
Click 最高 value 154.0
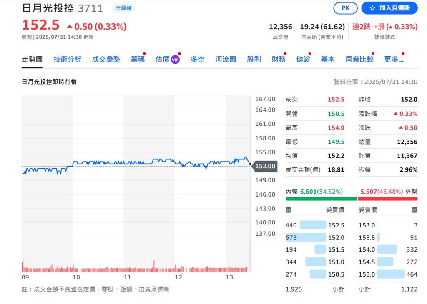(336, 128)
